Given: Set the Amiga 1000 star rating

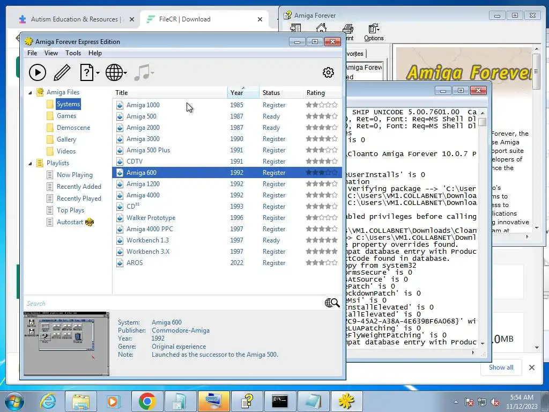Looking at the screenshot, I should tap(322, 105).
